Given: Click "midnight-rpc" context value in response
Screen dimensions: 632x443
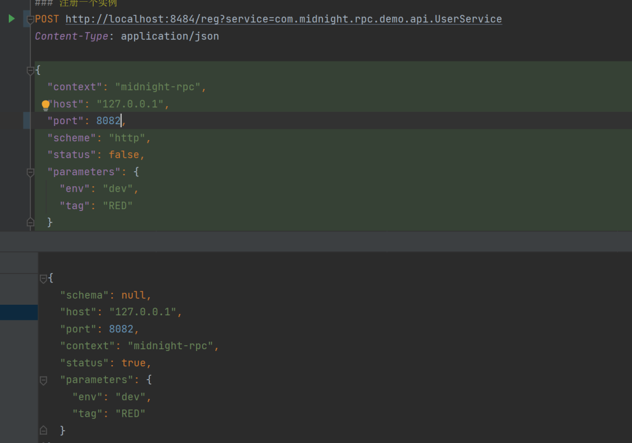Looking at the screenshot, I should click(170, 346).
